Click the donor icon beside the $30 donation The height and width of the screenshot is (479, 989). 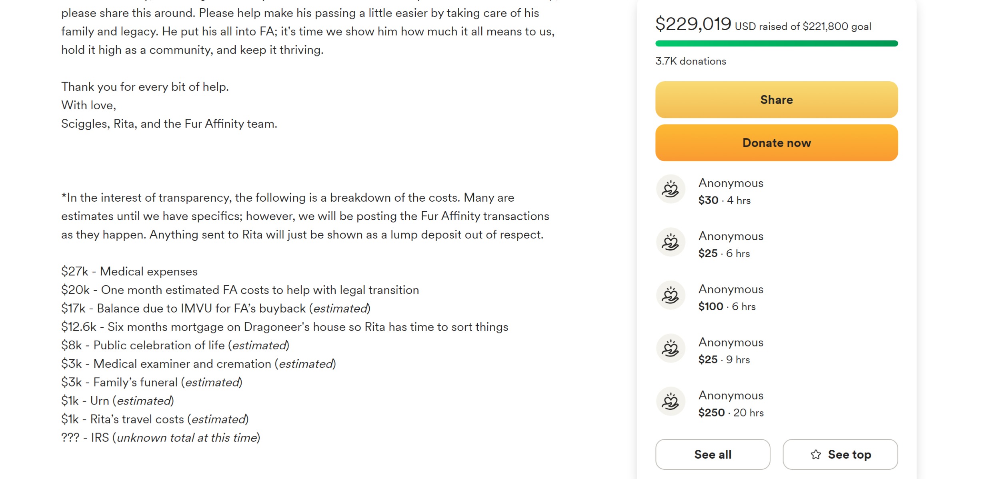[x=671, y=189]
